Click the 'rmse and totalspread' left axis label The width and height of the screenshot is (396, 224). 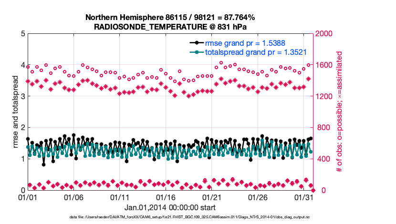(x=16, y=112)
